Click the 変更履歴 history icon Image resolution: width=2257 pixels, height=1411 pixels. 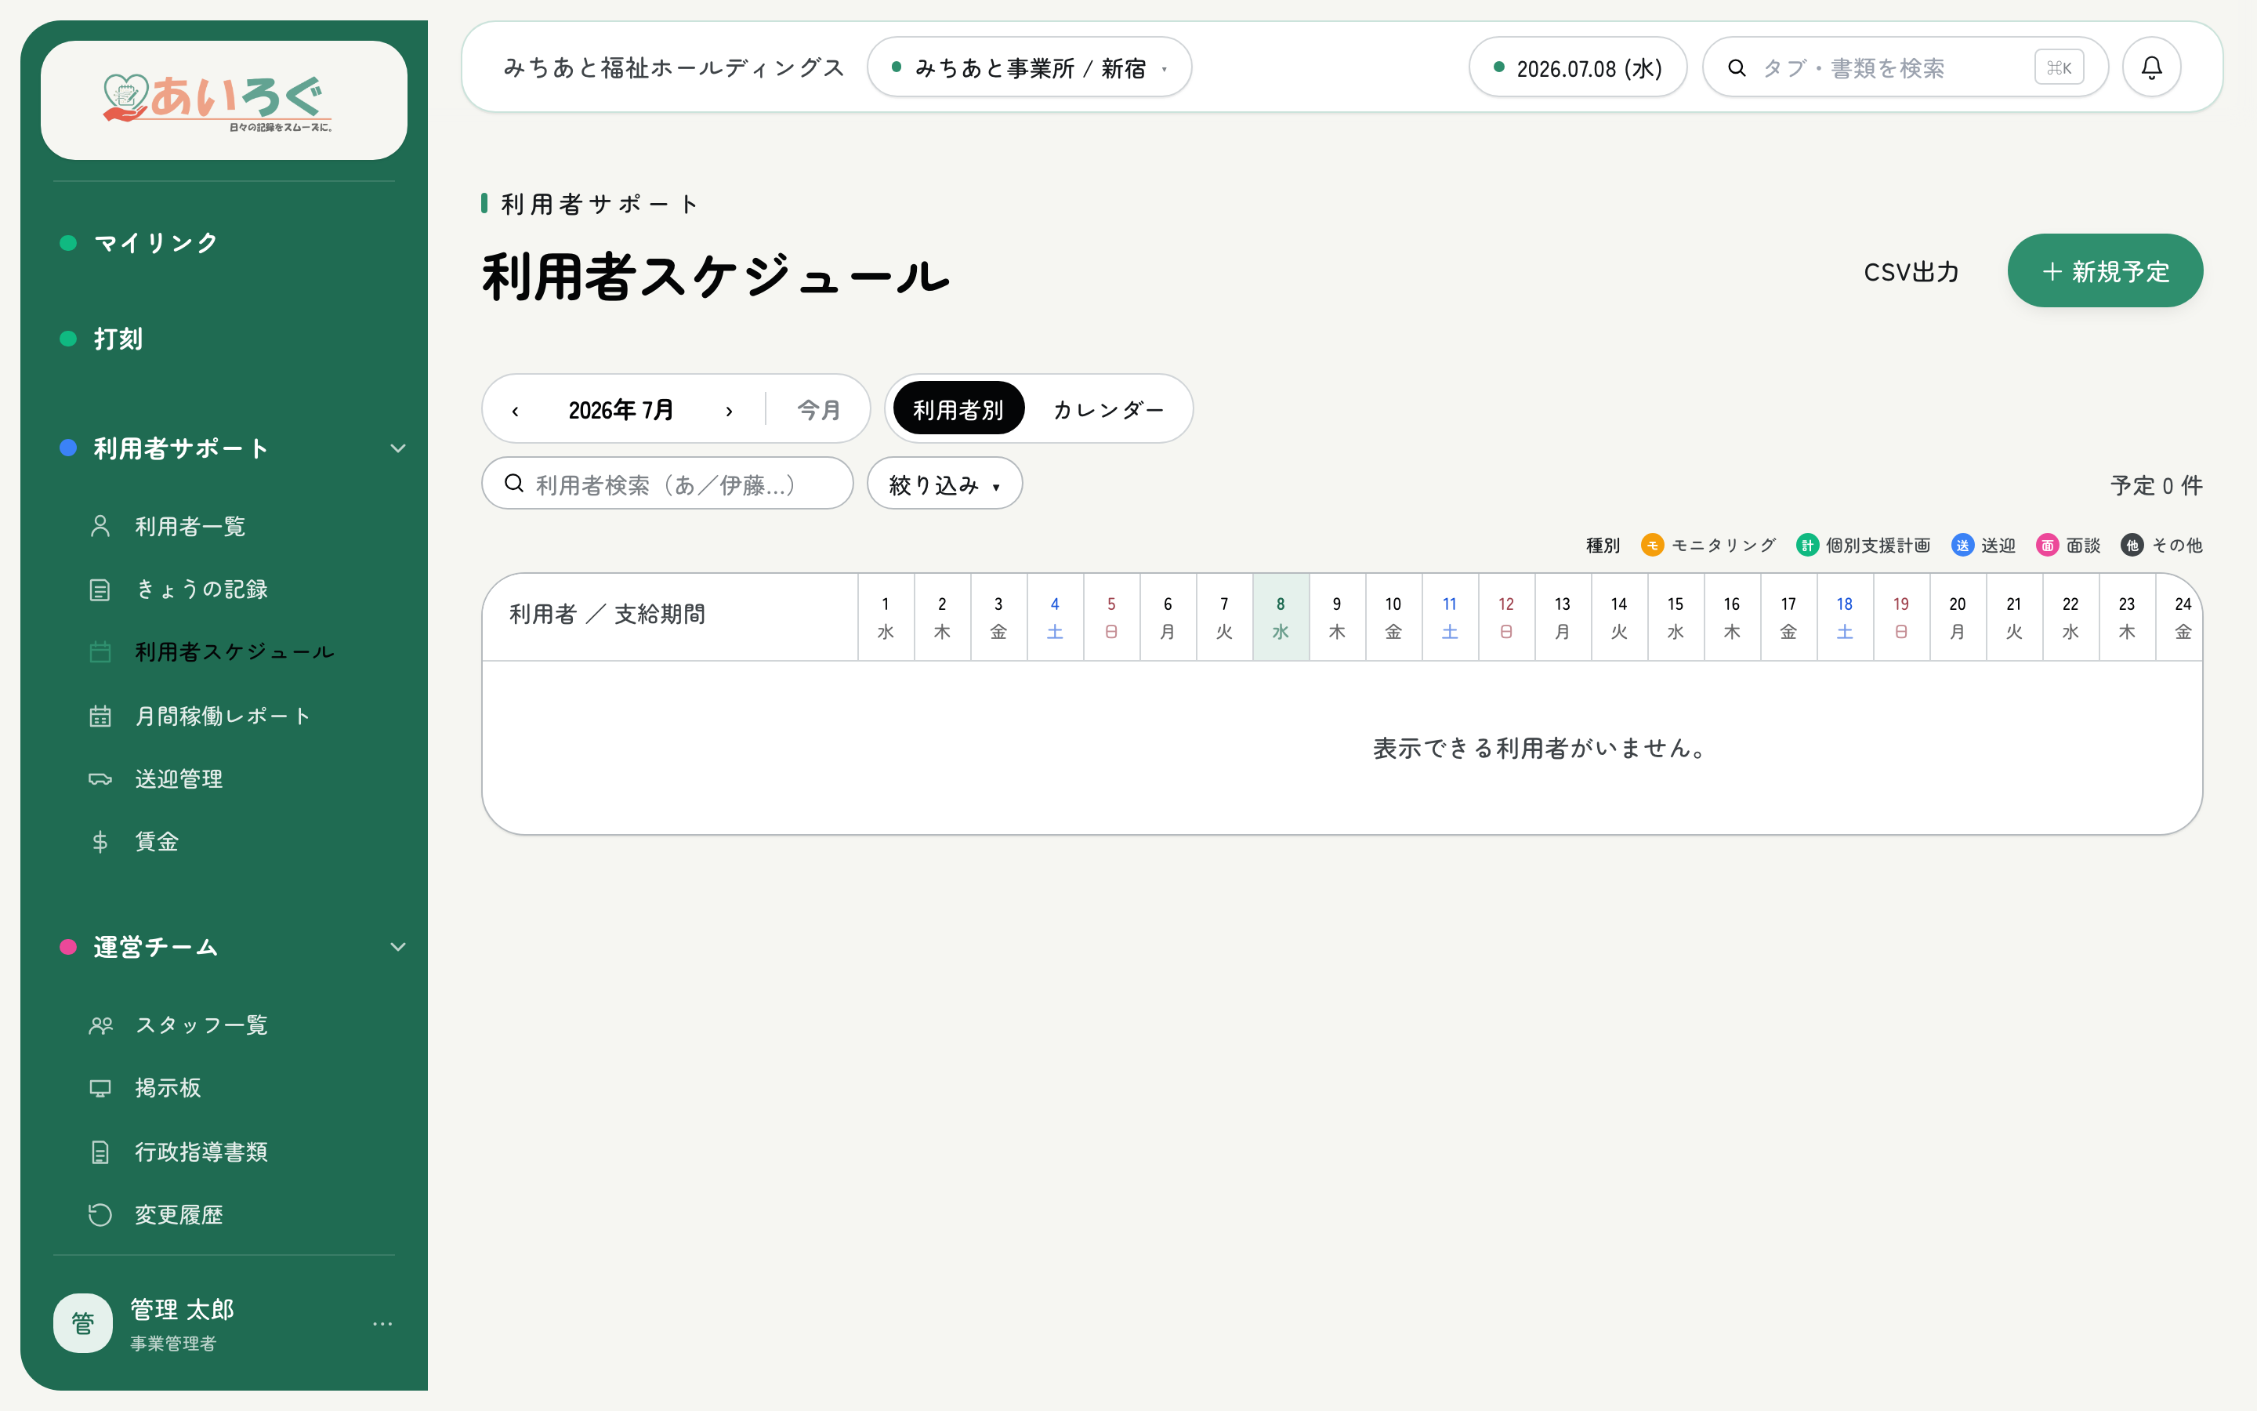tap(100, 1214)
